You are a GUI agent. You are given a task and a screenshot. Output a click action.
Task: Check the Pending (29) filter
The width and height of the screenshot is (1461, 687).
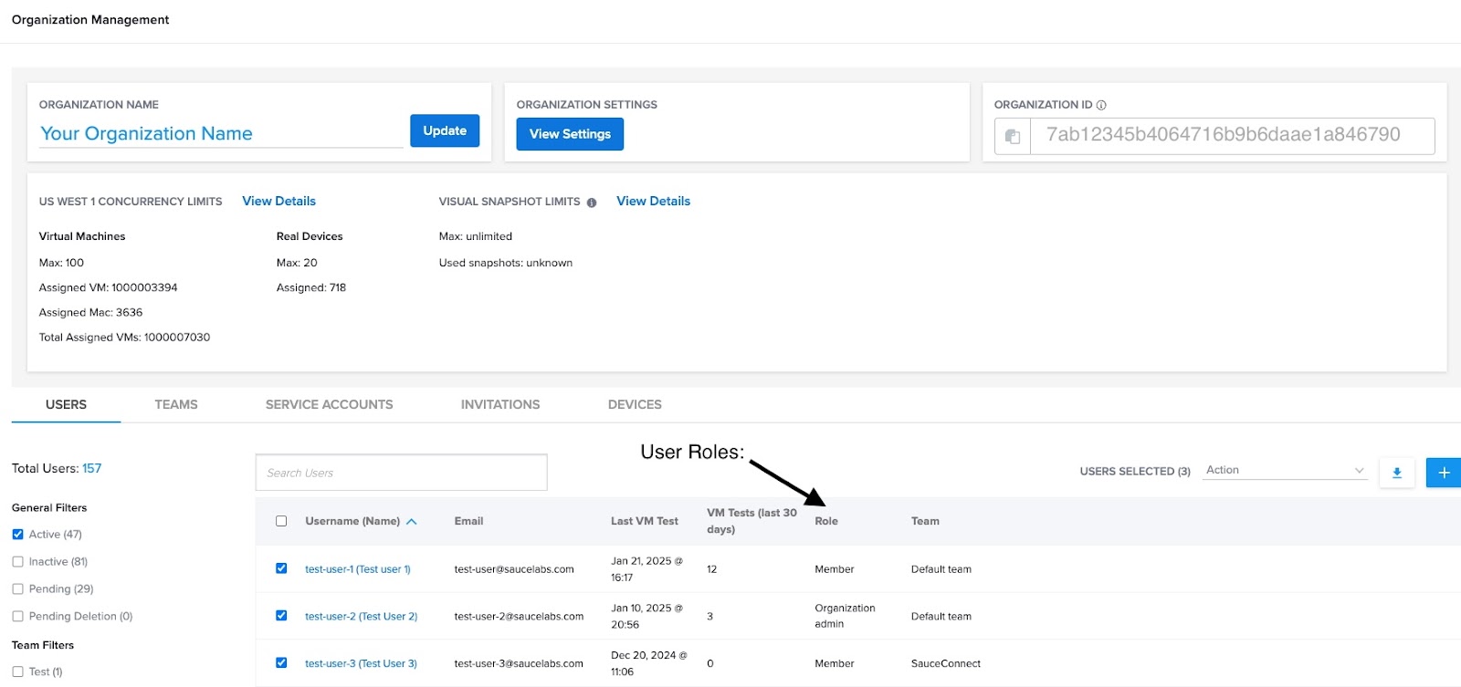pos(17,589)
